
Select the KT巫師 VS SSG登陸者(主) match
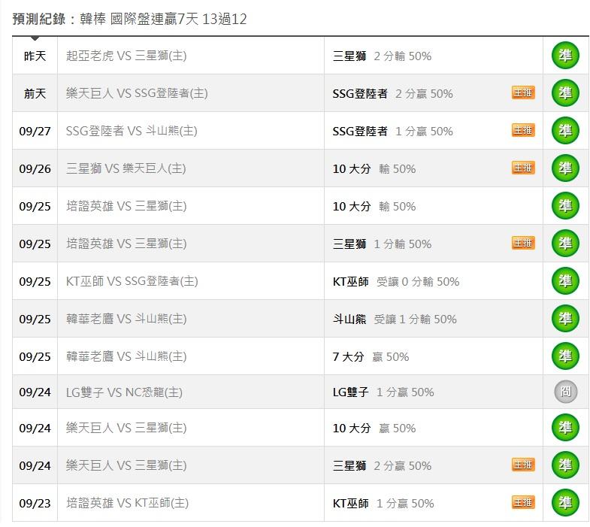click(132, 281)
